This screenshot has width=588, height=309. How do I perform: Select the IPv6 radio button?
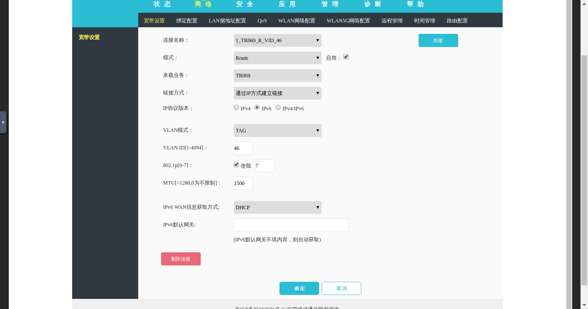[x=257, y=107]
